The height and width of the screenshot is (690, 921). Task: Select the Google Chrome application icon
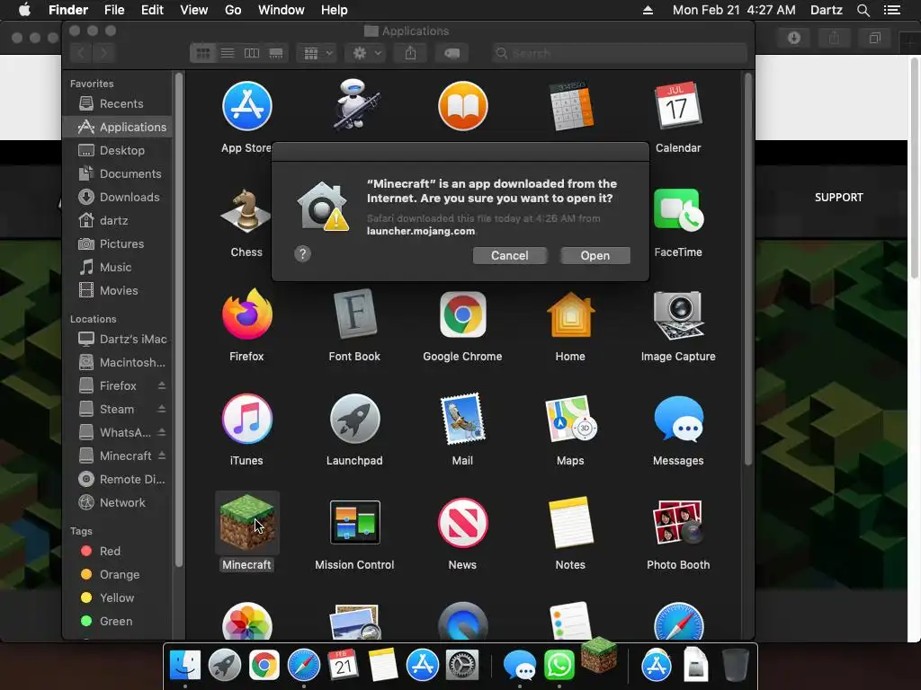463,314
